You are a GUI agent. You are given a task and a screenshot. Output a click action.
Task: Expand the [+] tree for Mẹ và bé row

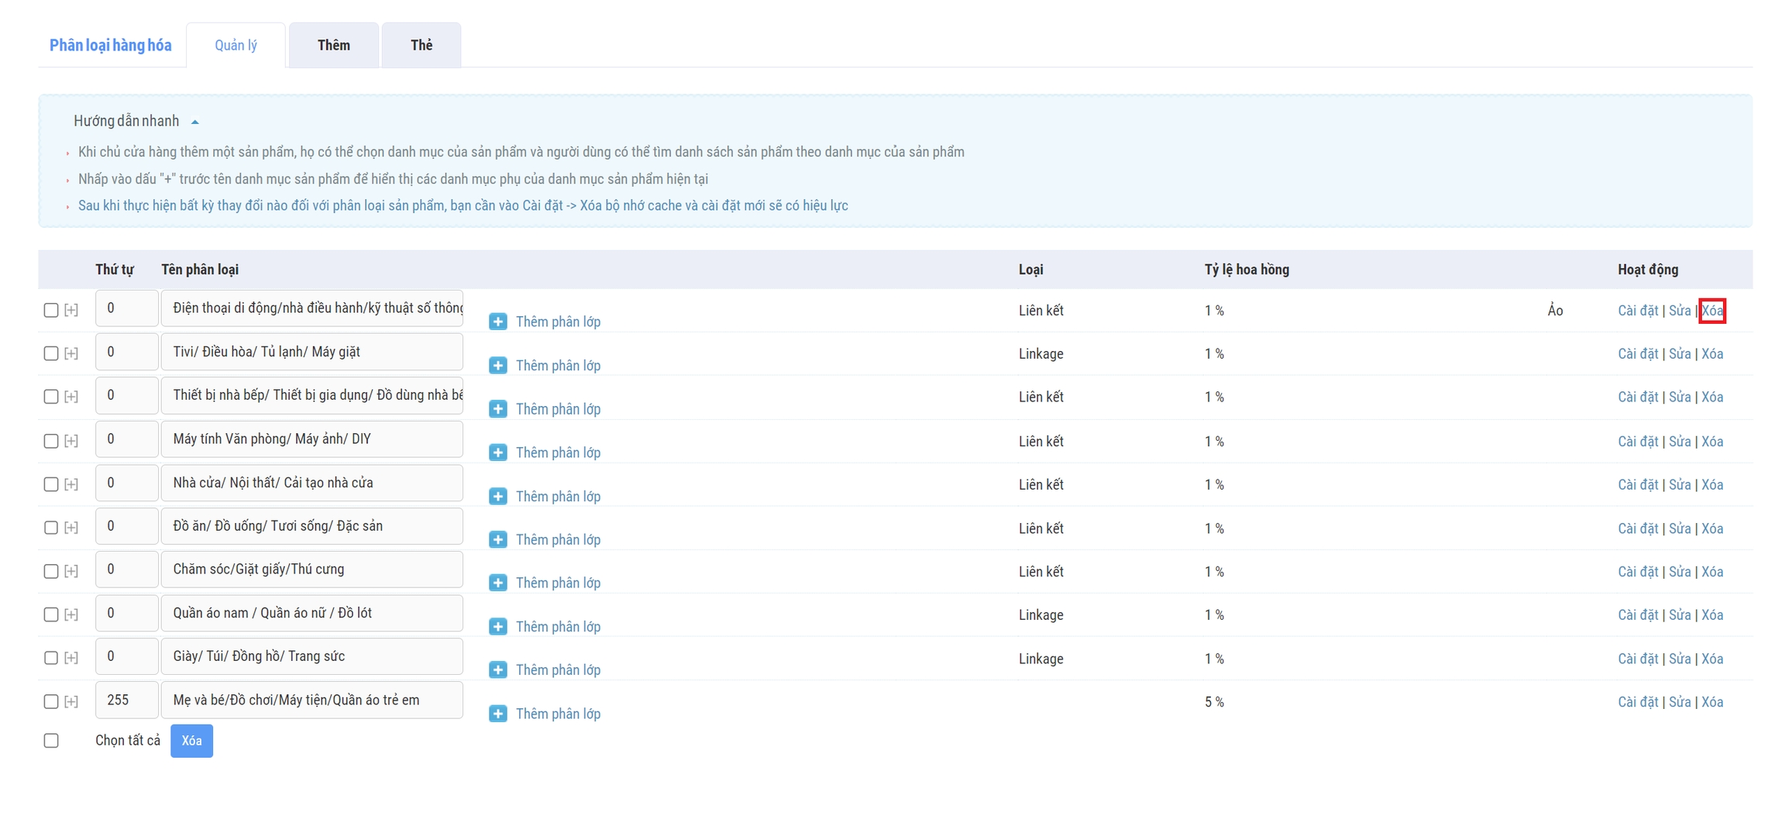point(71,702)
